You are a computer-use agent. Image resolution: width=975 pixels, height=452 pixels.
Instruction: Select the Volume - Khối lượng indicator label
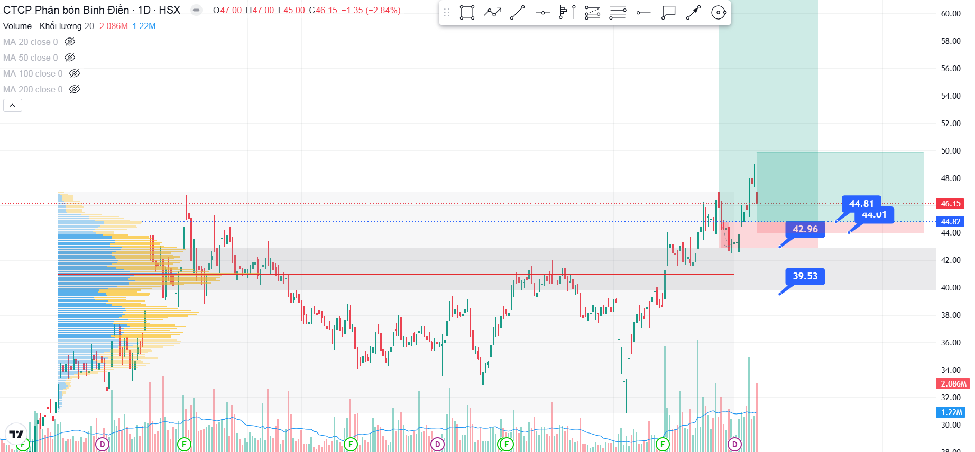pos(43,26)
